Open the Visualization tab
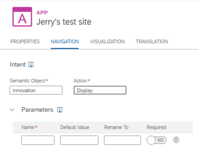The image size is (199, 150). (107, 42)
